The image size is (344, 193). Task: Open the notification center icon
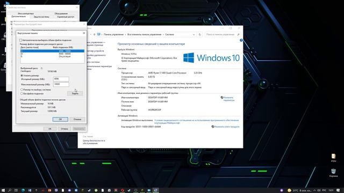coord(338,190)
